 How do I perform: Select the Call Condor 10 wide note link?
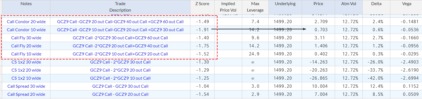(x=26, y=30)
